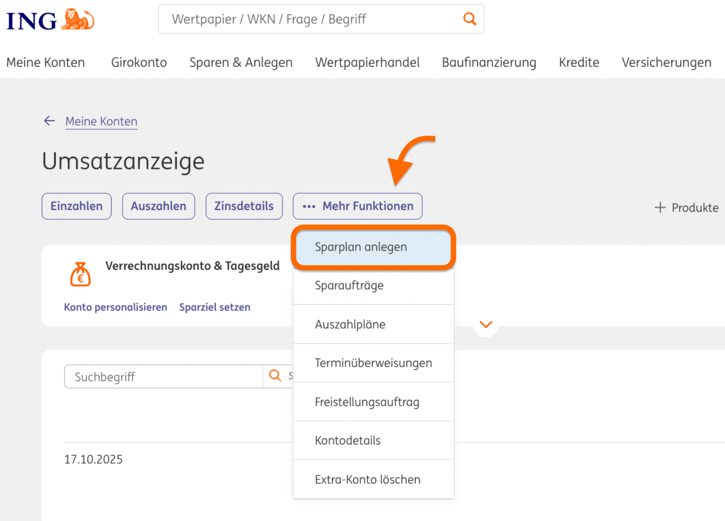Expand account details with orange chevron
This screenshot has height=521, width=725.
pos(486,325)
